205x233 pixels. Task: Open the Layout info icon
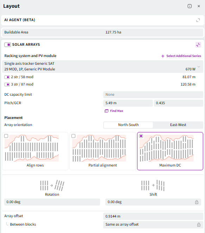click(190, 6)
